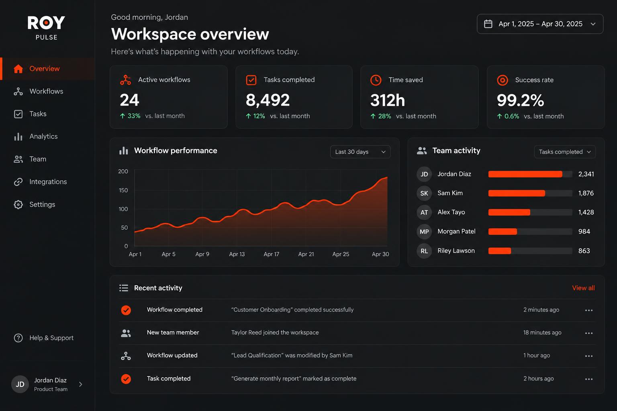Click the Workflow performance chart icon
The height and width of the screenshot is (411, 617).
point(124,151)
